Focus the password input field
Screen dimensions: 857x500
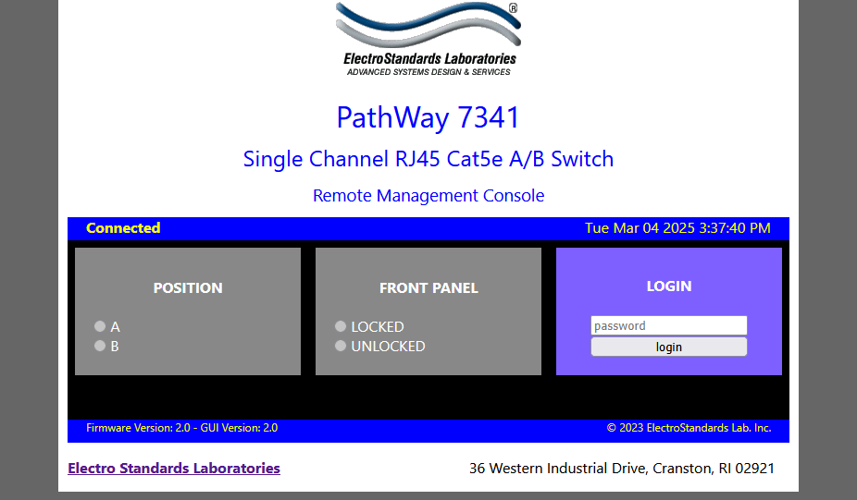669,326
